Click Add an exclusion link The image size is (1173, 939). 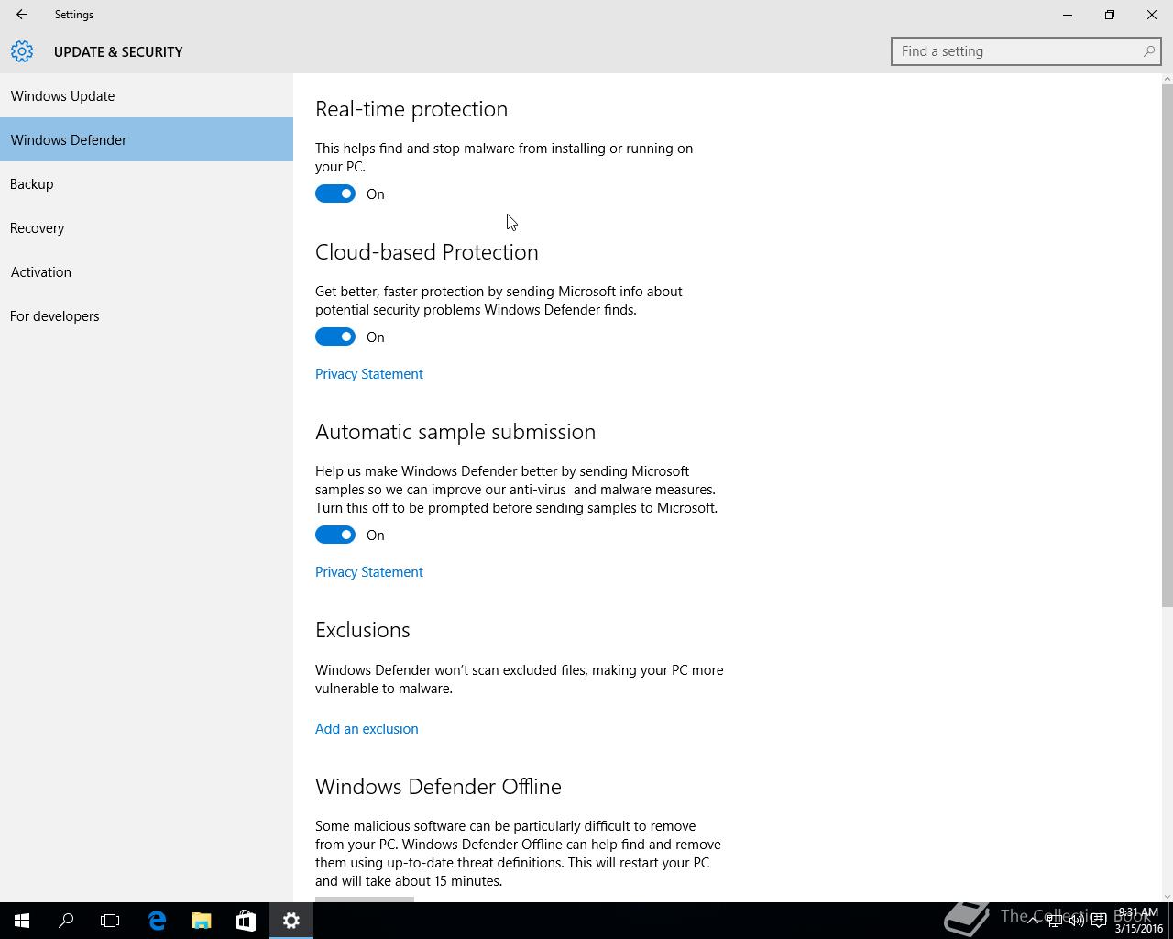pyautogui.click(x=367, y=728)
